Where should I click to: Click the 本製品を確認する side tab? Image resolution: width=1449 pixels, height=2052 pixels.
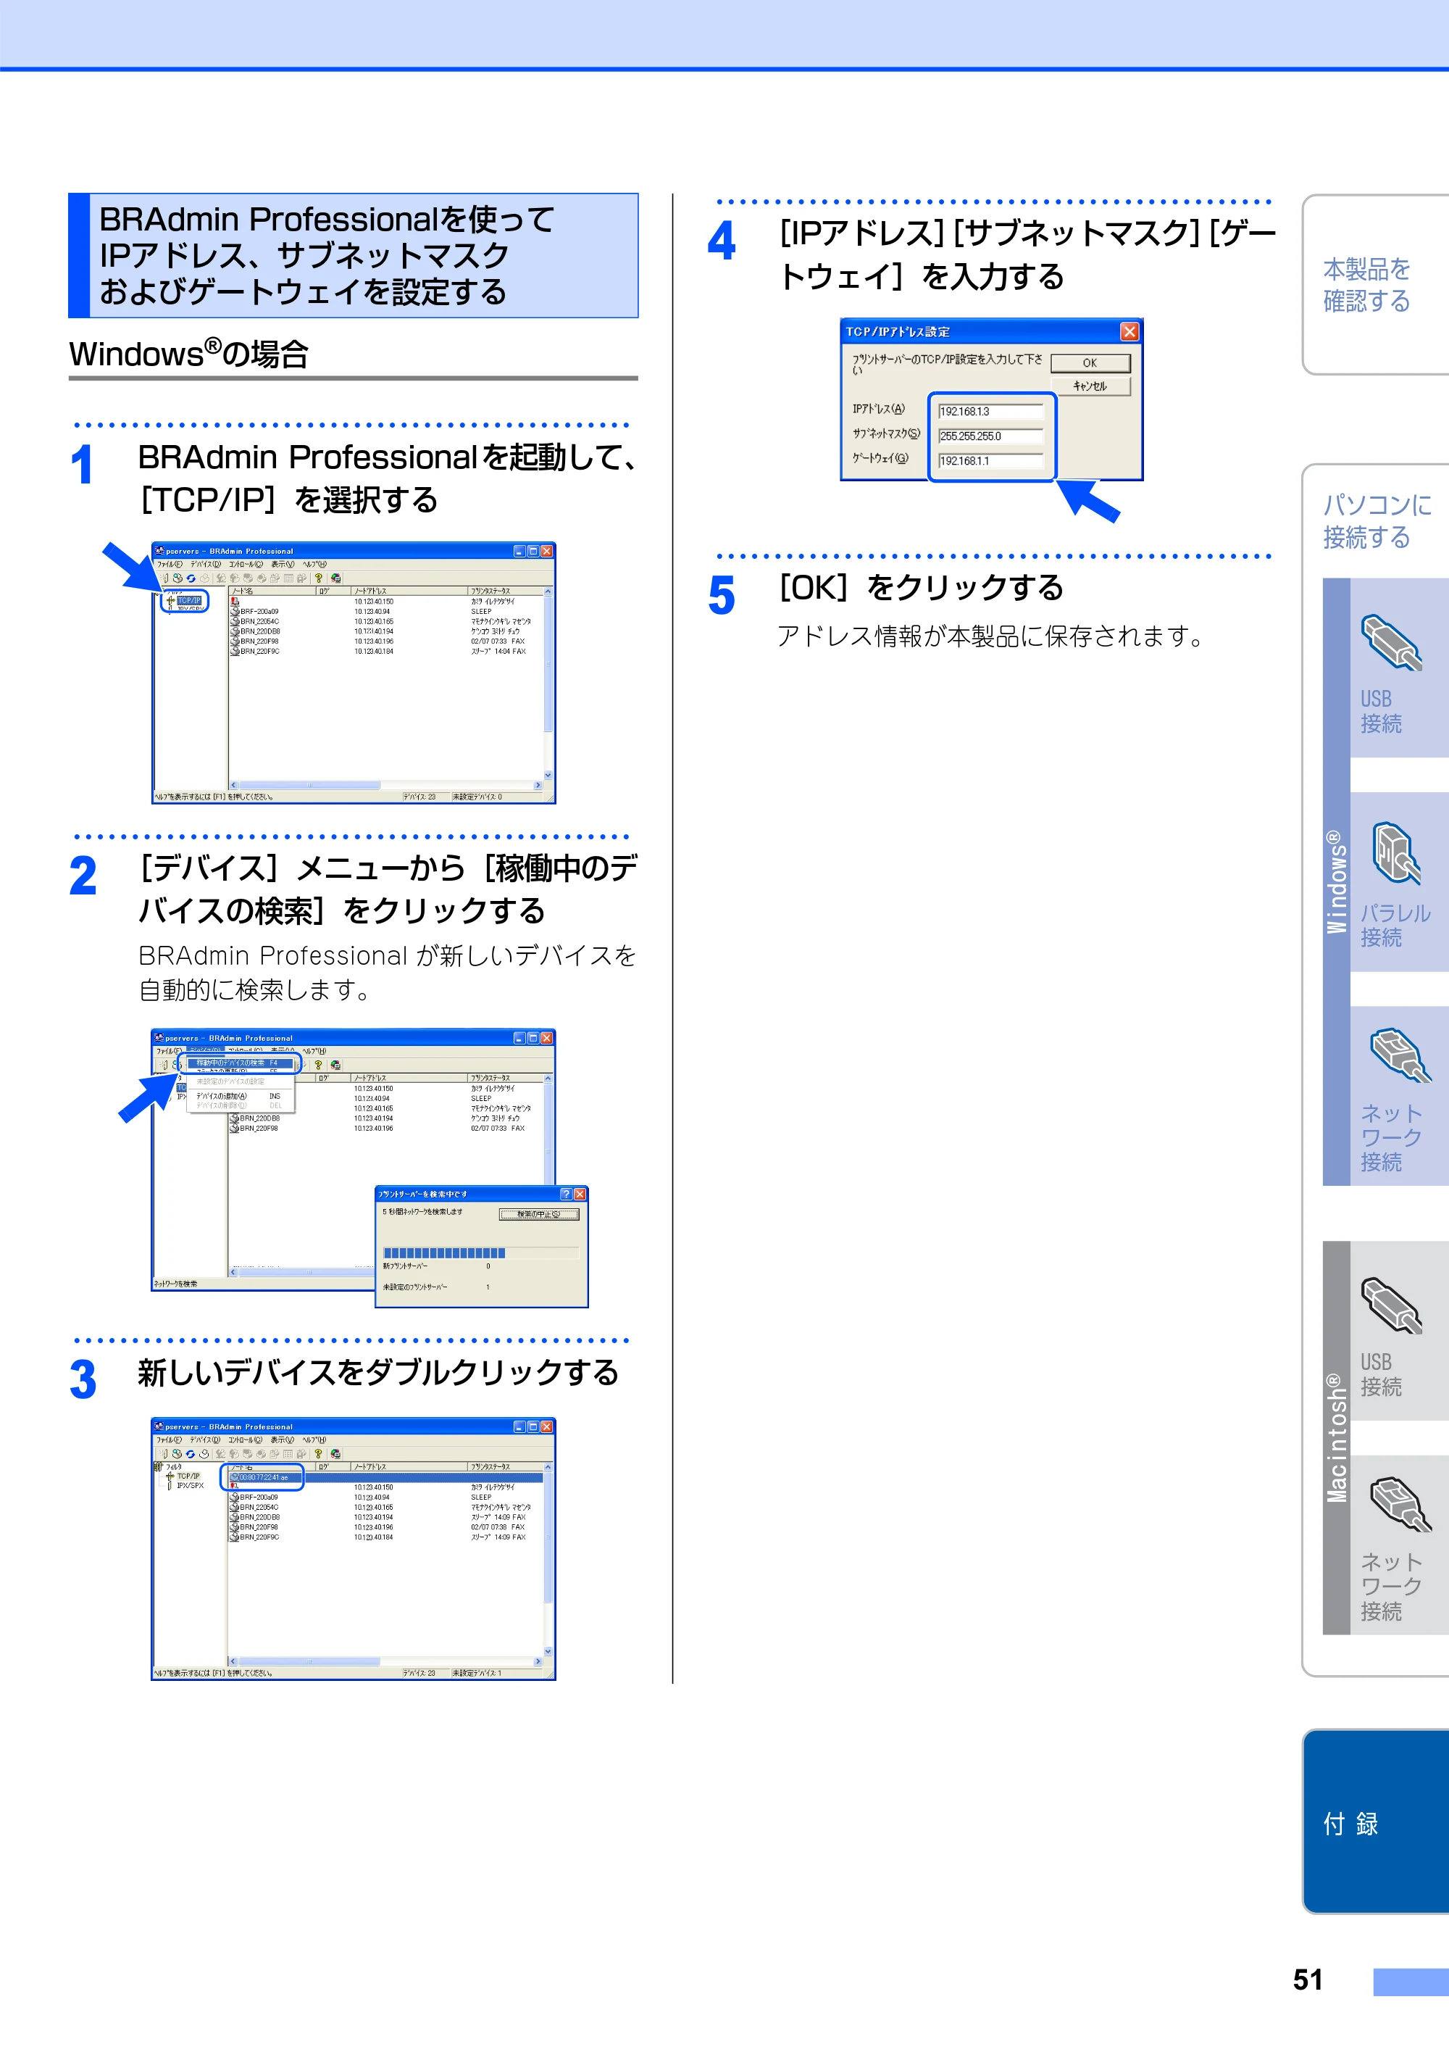(1376, 284)
